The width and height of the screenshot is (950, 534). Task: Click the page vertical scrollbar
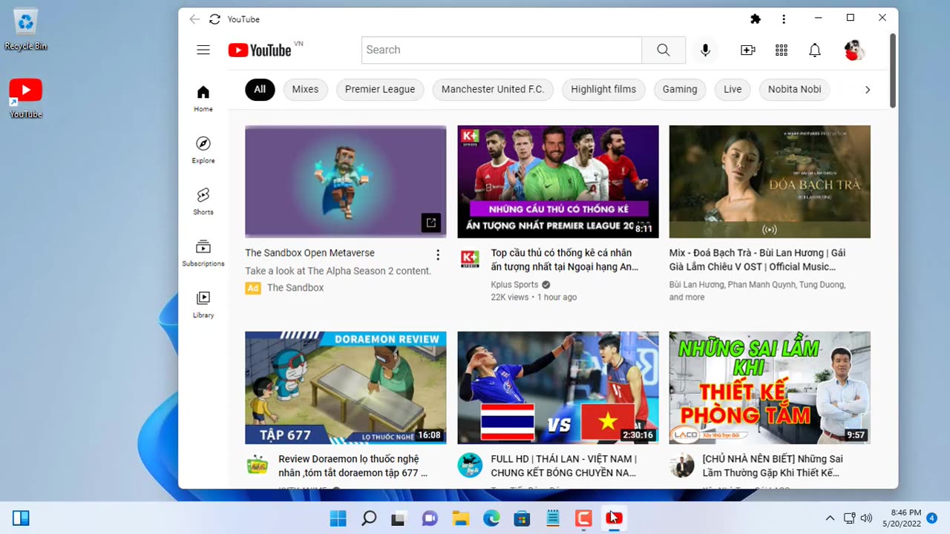click(893, 70)
